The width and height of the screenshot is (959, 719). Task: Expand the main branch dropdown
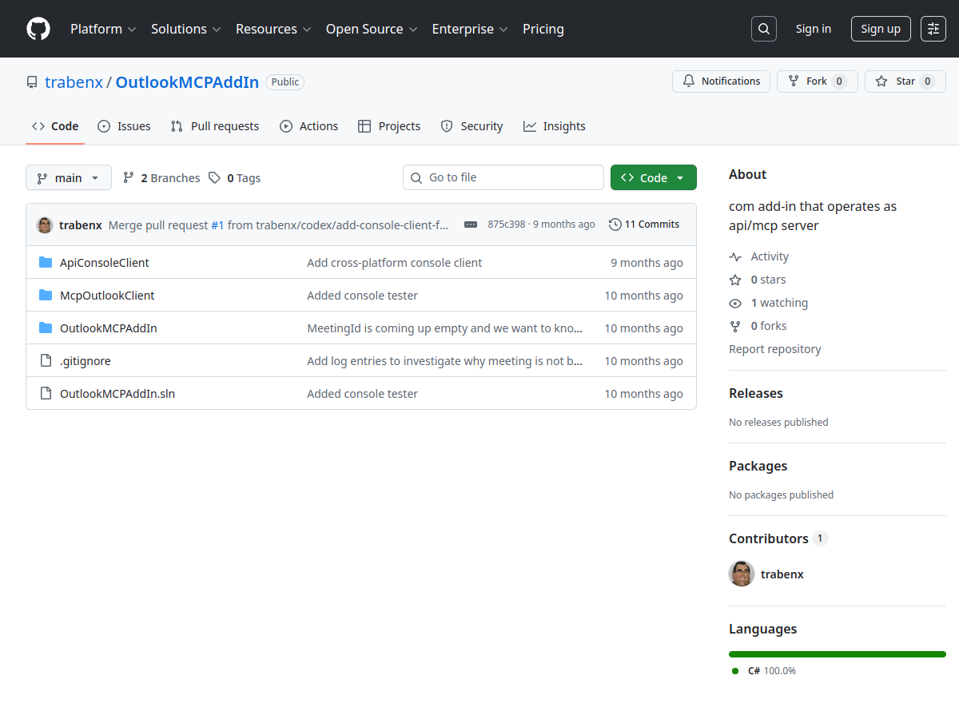point(69,178)
